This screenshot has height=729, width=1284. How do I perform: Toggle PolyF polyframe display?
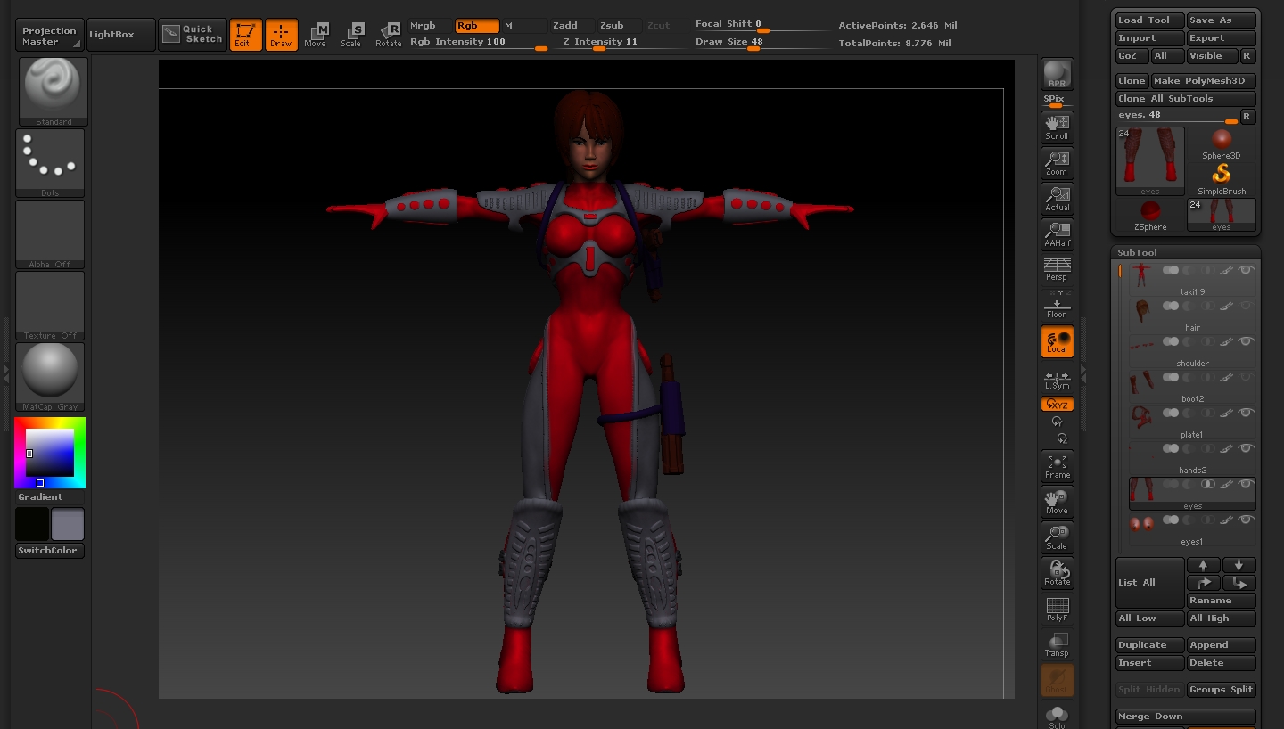(x=1058, y=609)
